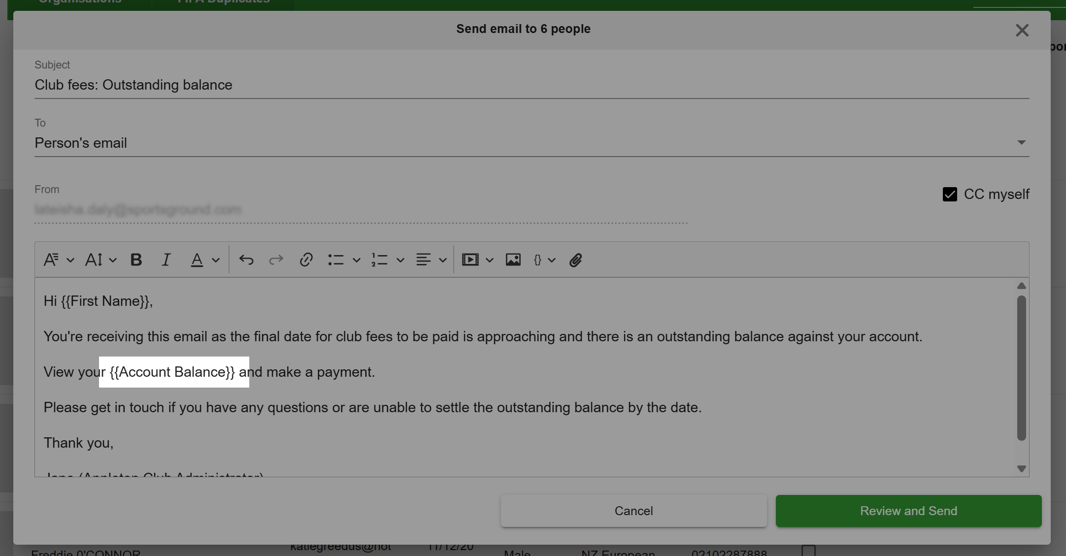This screenshot has width=1066, height=556.
Task: Select the text color tool
Action: [x=197, y=260]
